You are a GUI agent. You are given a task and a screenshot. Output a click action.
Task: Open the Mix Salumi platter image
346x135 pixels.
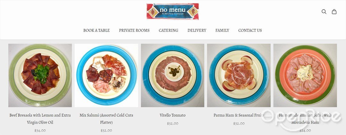106,75
